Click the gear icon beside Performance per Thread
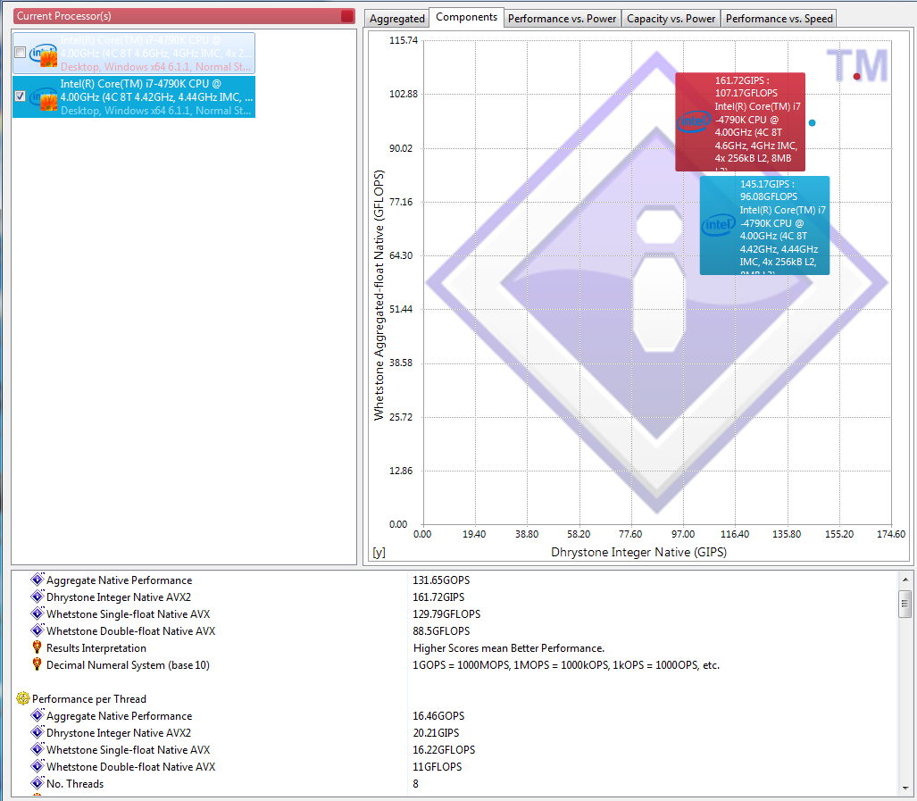Viewport: 917px width, 801px height. [x=23, y=698]
